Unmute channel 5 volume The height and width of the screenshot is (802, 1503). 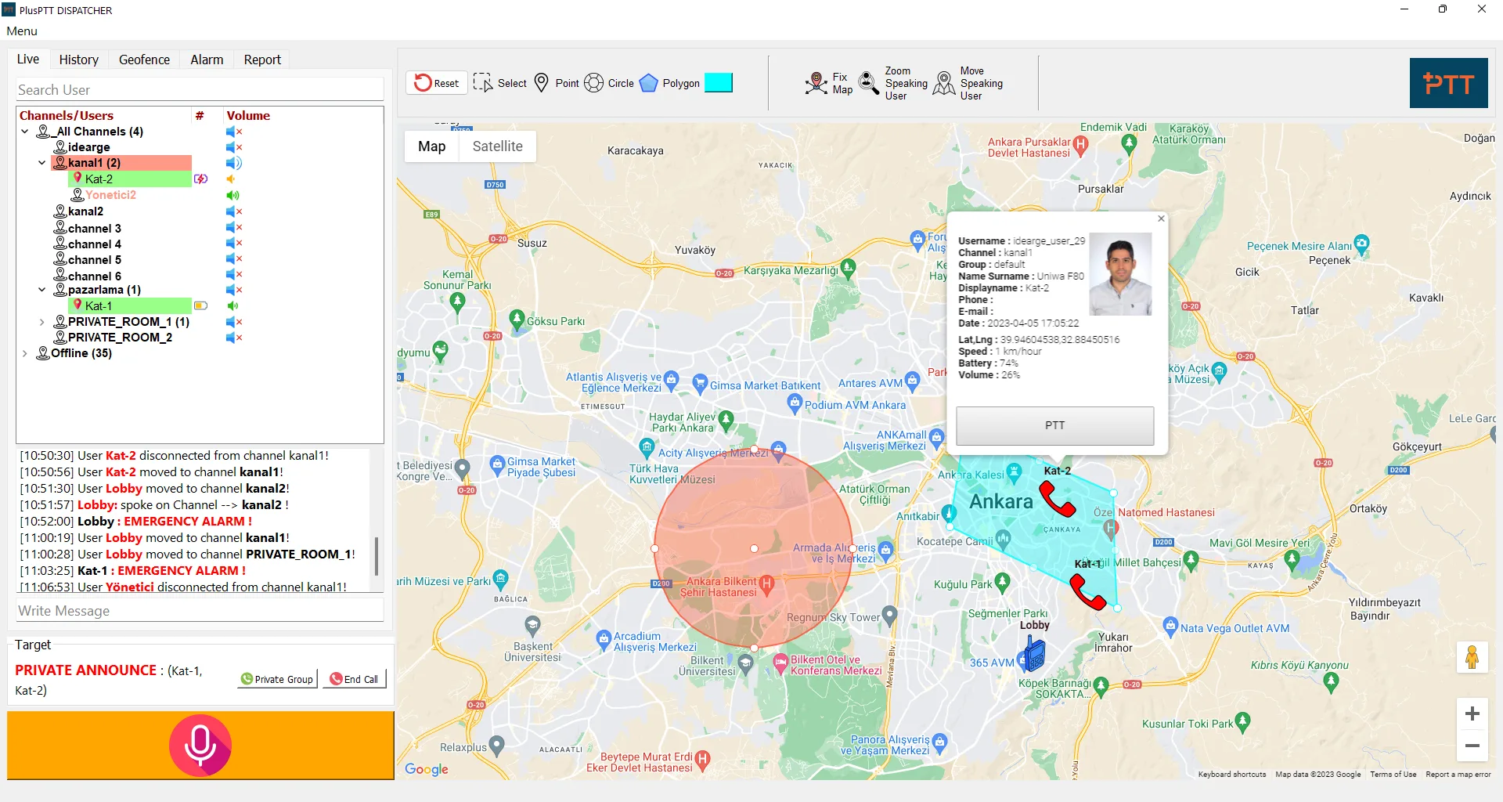coord(234,258)
